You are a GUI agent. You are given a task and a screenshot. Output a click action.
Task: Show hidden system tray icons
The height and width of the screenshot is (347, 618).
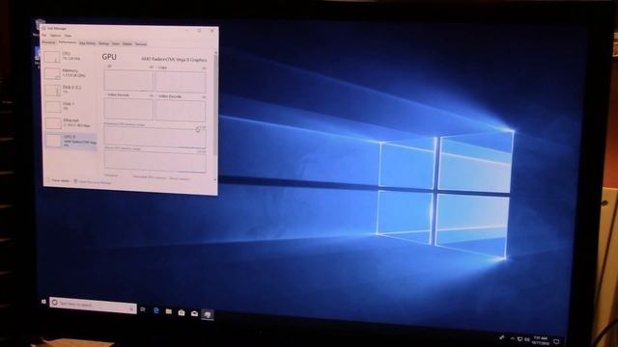coord(513,338)
